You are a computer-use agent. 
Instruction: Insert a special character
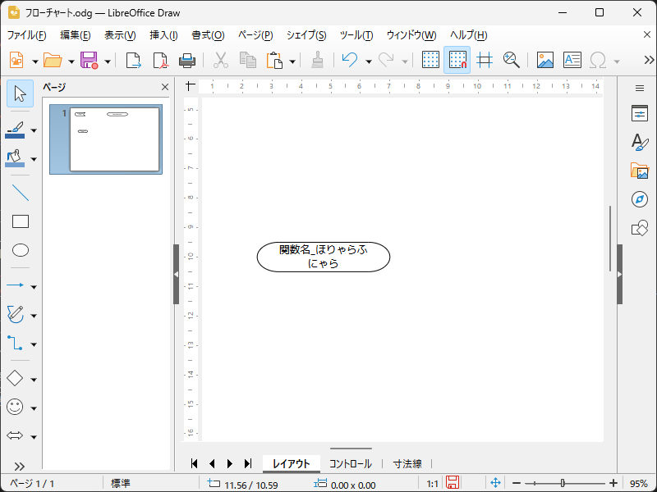coord(598,60)
